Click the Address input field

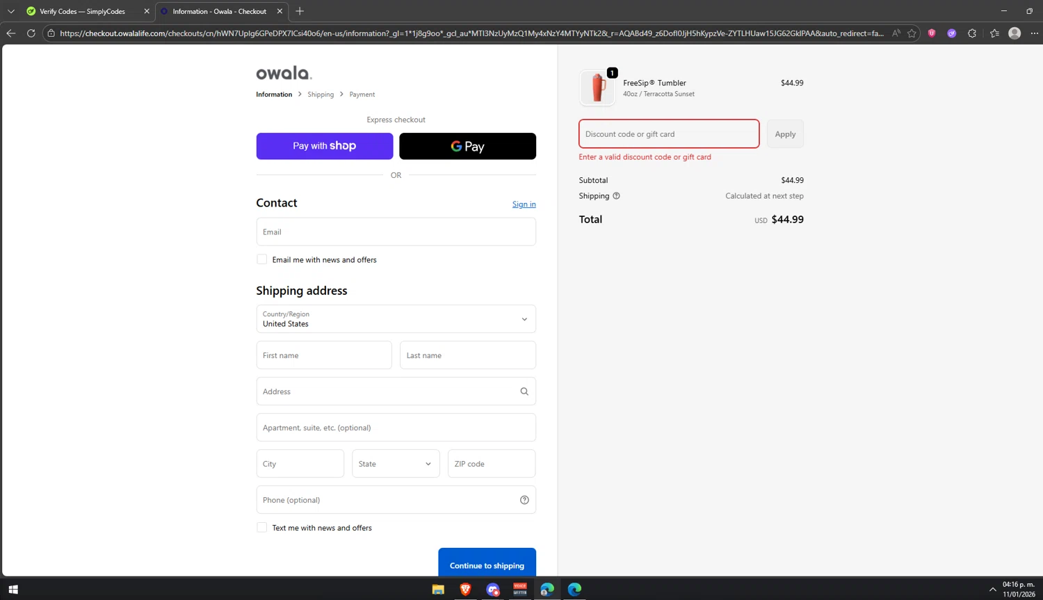(x=396, y=391)
